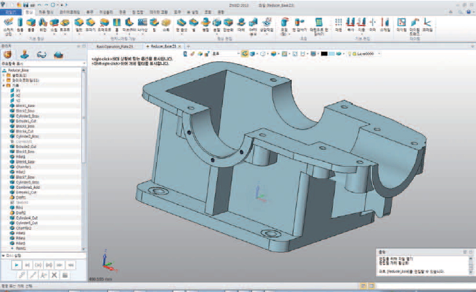Viewport: 476px width, 292px height.
Task: Open a new document tab with plus
Action: click(x=188, y=46)
